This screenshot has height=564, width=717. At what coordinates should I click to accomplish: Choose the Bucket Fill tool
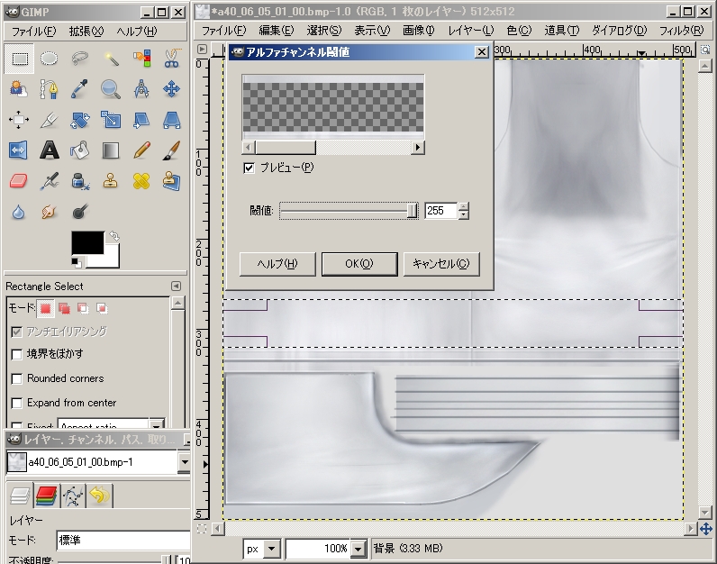(80, 150)
